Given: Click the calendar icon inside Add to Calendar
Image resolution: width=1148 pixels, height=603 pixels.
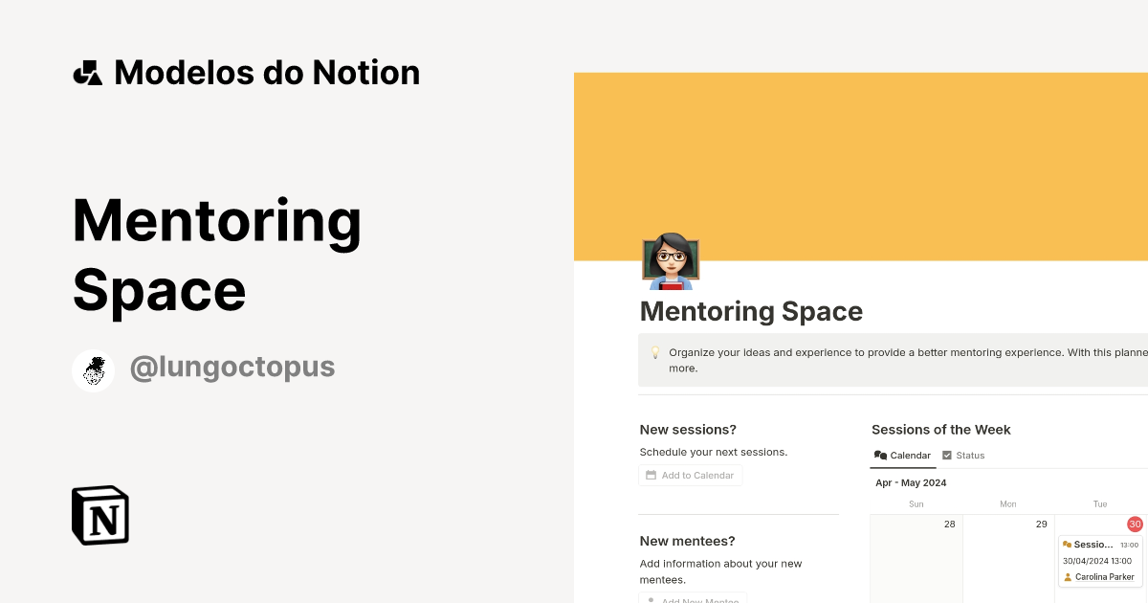Looking at the screenshot, I should tap(651, 475).
